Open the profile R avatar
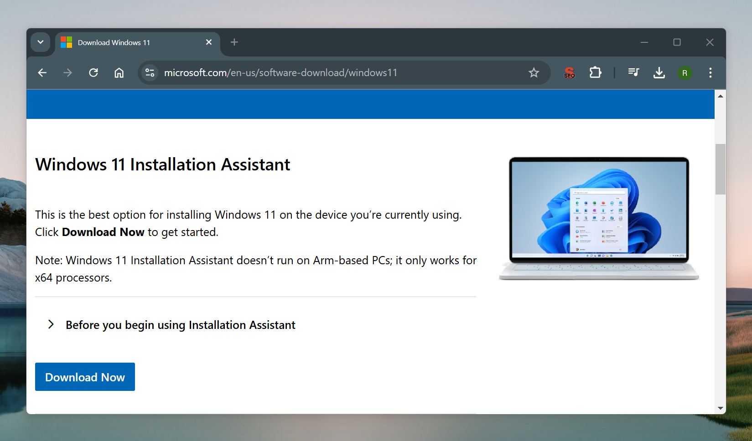Image resolution: width=752 pixels, height=441 pixels. point(685,73)
